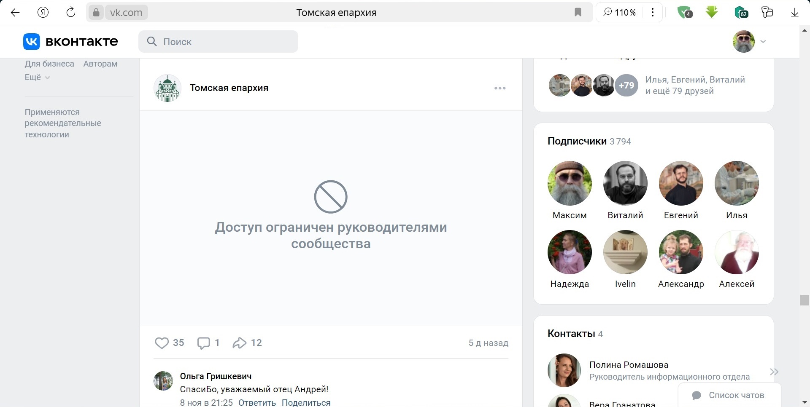The height and width of the screenshot is (407, 810).
Task: Share the post with arrow icon
Action: tap(239, 343)
